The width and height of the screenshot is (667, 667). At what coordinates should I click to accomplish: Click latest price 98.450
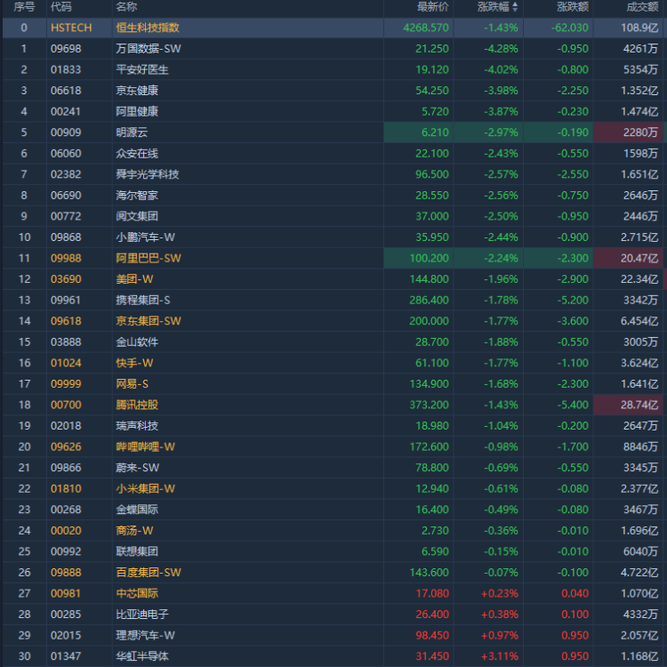pyautogui.click(x=432, y=635)
